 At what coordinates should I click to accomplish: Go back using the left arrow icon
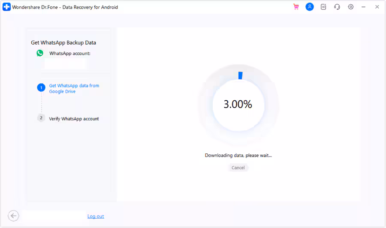14,216
